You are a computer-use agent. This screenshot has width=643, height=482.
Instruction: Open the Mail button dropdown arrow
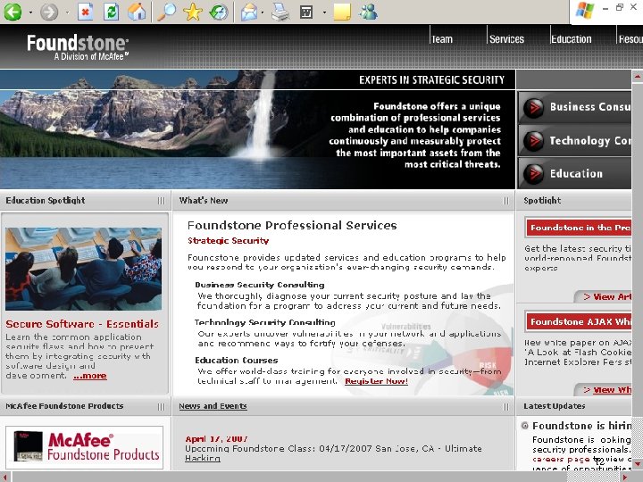tap(263, 12)
